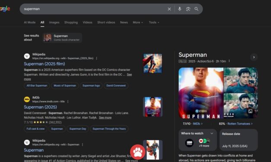Open comic Superman thumbnail from Wikipedia result
The width and height of the screenshot is (271, 162).
point(153,150)
